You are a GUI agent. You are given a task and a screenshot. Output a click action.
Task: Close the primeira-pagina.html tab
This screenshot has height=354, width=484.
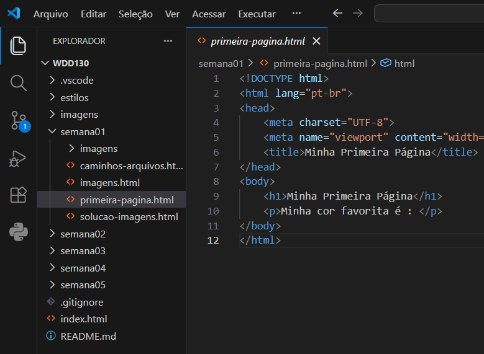[316, 41]
